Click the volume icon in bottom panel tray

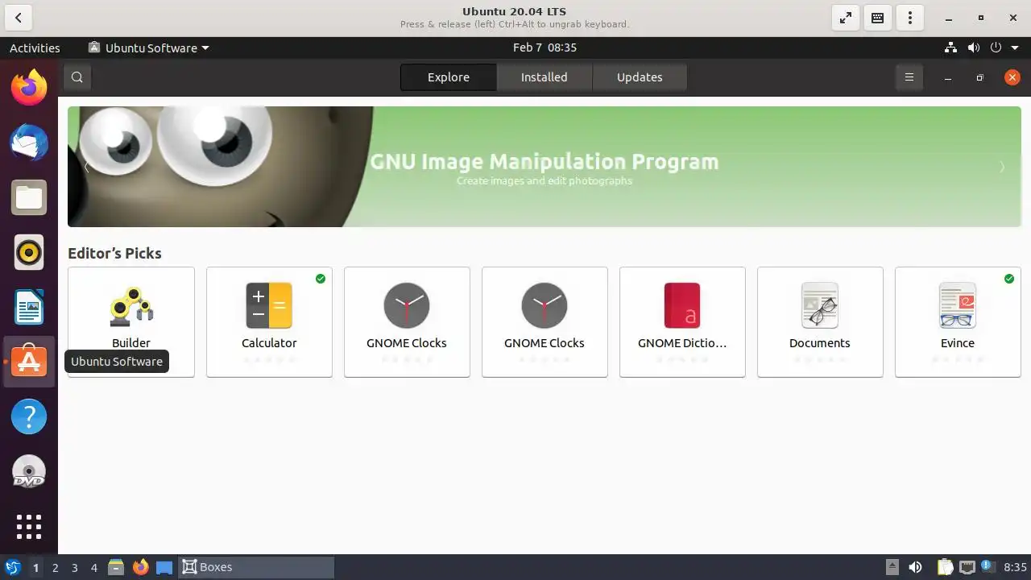point(915,567)
